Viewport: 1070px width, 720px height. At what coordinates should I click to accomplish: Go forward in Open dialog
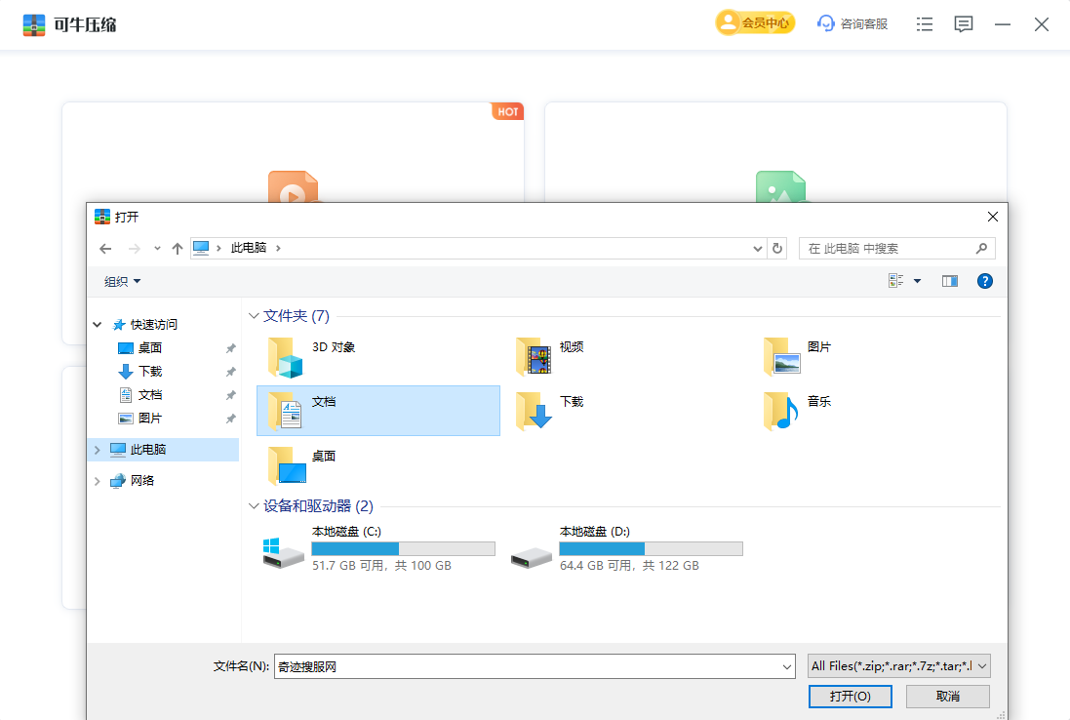(135, 249)
